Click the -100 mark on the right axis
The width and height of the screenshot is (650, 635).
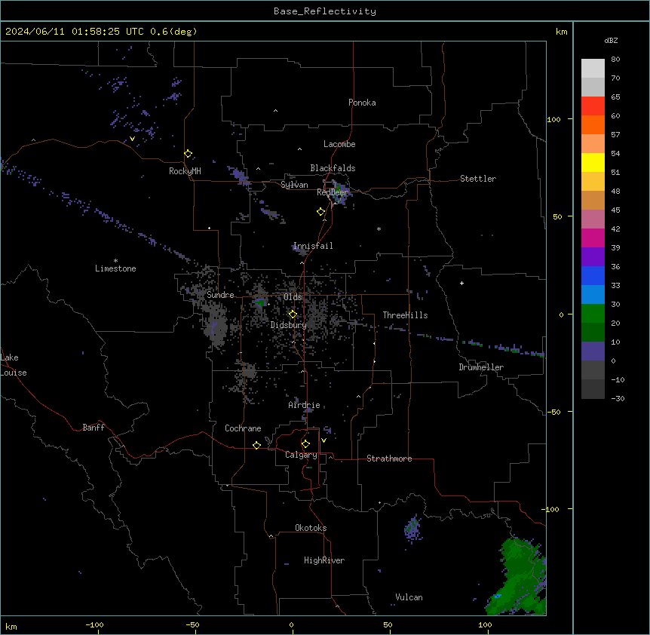(551, 509)
